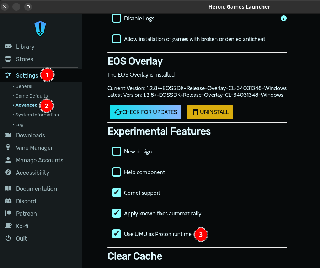Click the Documentation book icon
The image size is (320, 268).
click(x=8, y=188)
